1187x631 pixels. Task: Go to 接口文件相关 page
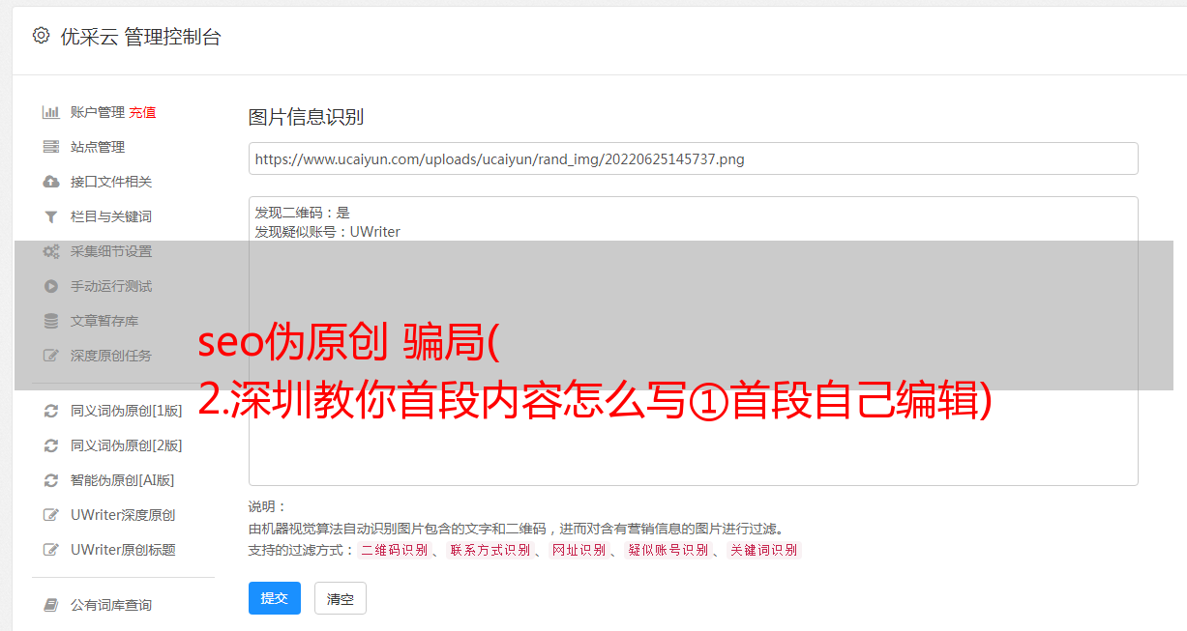[x=111, y=182]
